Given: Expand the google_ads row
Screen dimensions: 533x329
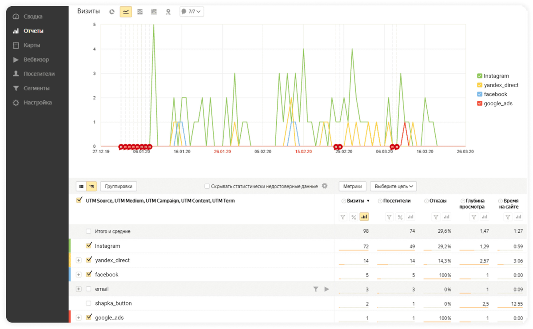Looking at the screenshot, I should pyautogui.click(x=79, y=317).
